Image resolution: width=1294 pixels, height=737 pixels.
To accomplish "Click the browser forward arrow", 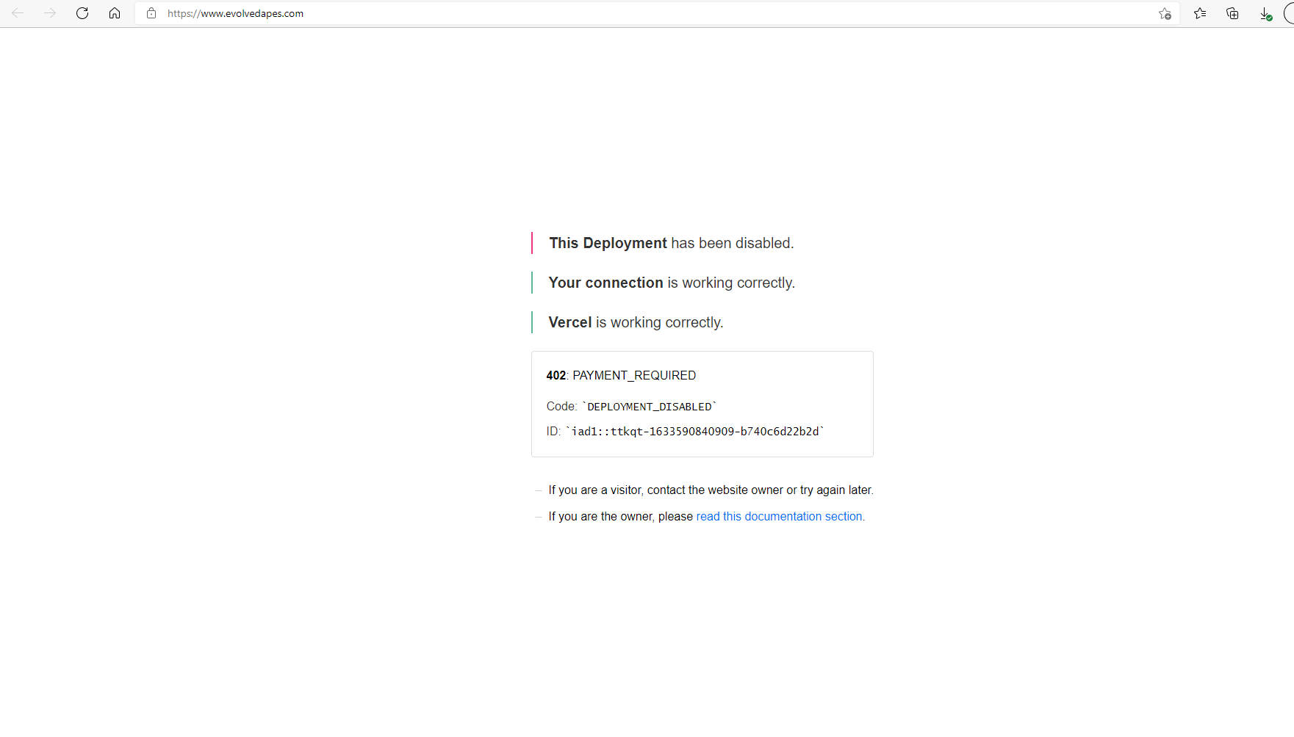I will pos(50,13).
